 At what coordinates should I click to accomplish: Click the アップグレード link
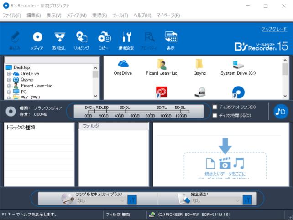pos(274,29)
